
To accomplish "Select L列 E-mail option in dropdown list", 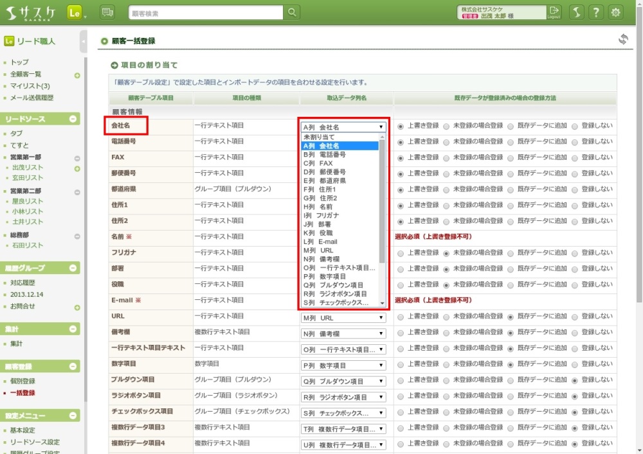I will 320,241.
